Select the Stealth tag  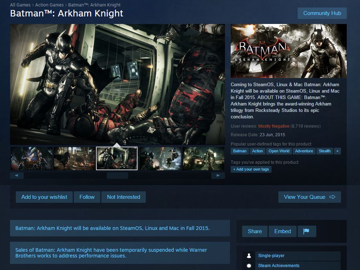click(x=325, y=151)
